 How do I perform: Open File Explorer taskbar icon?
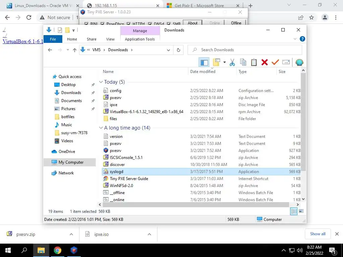pos(41,250)
